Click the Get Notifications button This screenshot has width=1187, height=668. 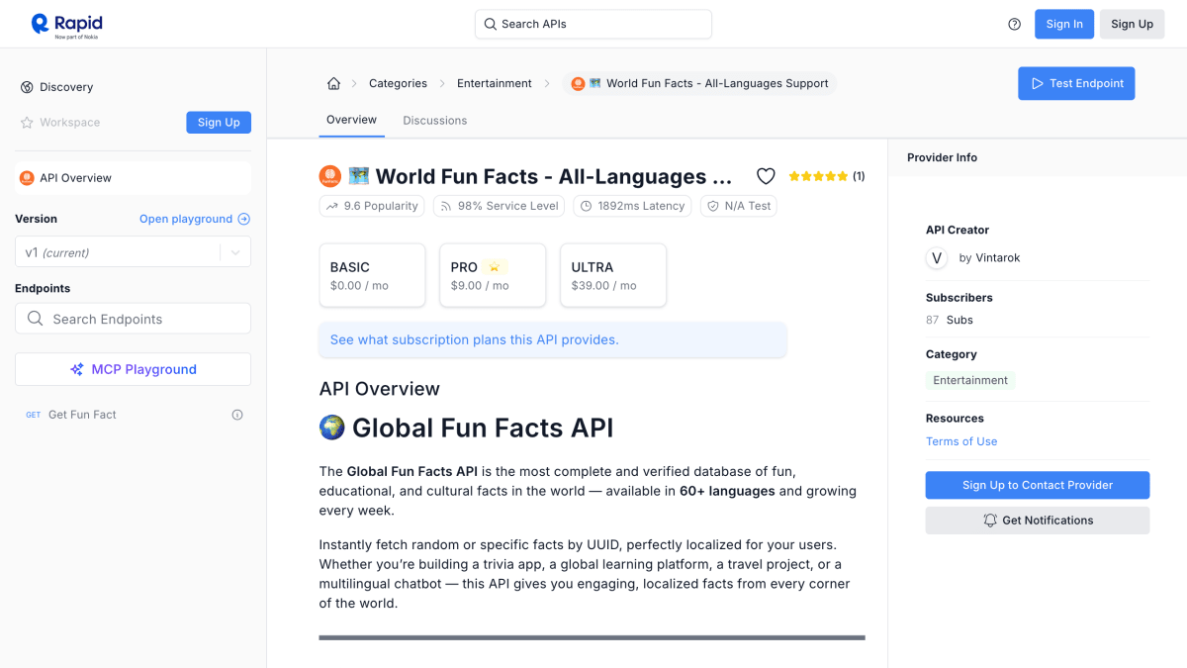1038,521
